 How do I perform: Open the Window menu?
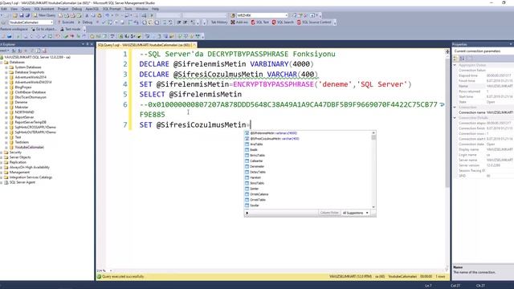[x=141, y=9]
